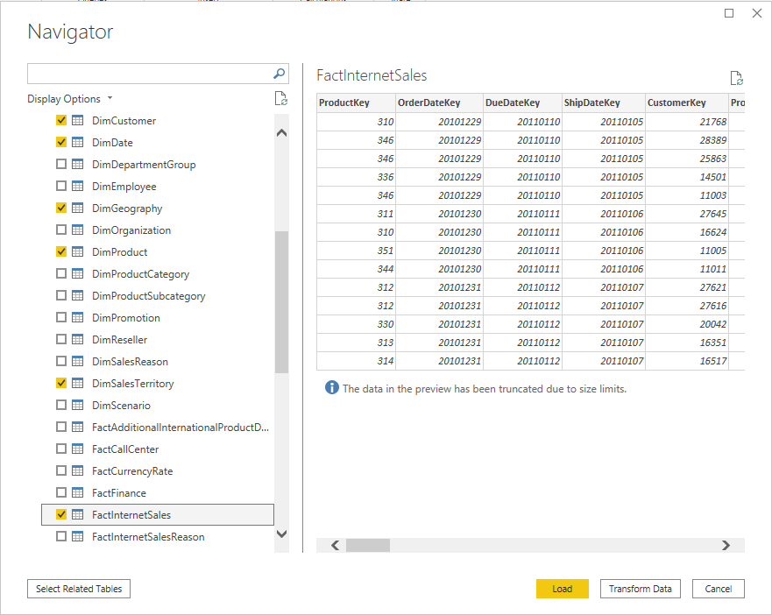Image resolution: width=772 pixels, height=615 pixels.
Task: Select the DimSalesTerritory table item
Action: point(132,384)
